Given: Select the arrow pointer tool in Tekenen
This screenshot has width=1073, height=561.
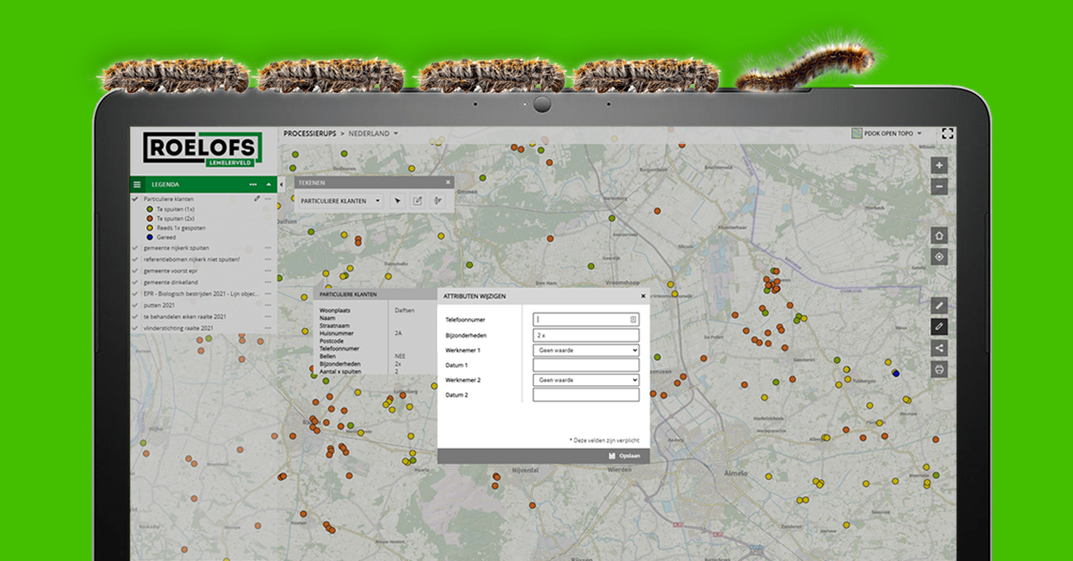Looking at the screenshot, I should (x=398, y=201).
